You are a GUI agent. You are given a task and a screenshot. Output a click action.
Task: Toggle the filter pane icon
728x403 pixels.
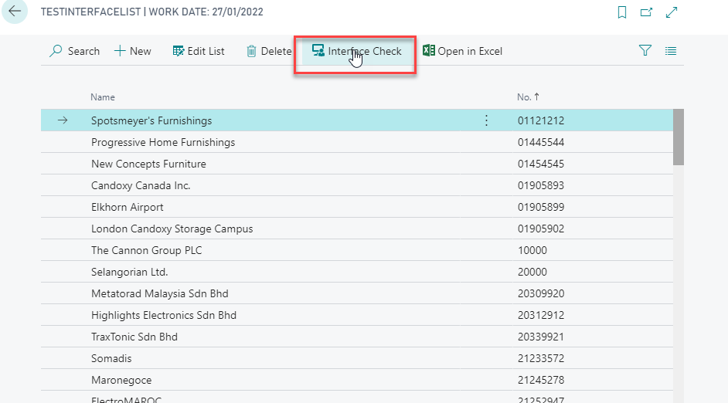[x=645, y=51]
